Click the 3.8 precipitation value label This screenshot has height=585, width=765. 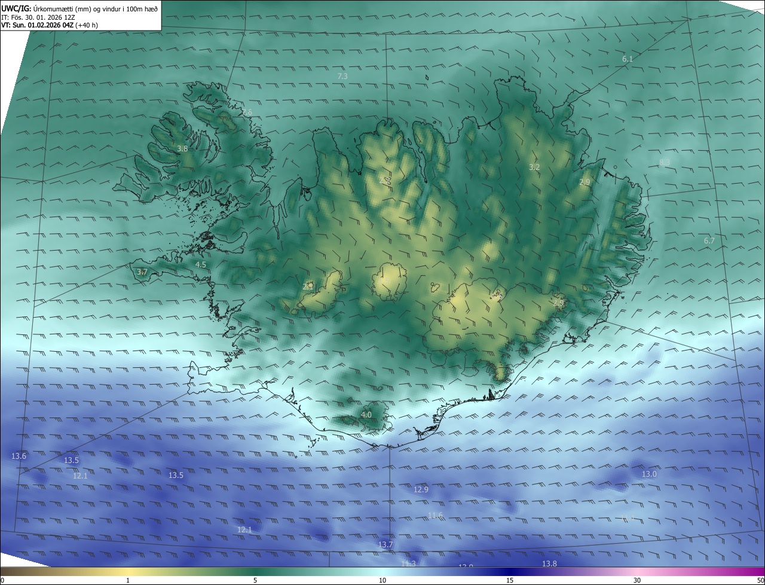[182, 148]
